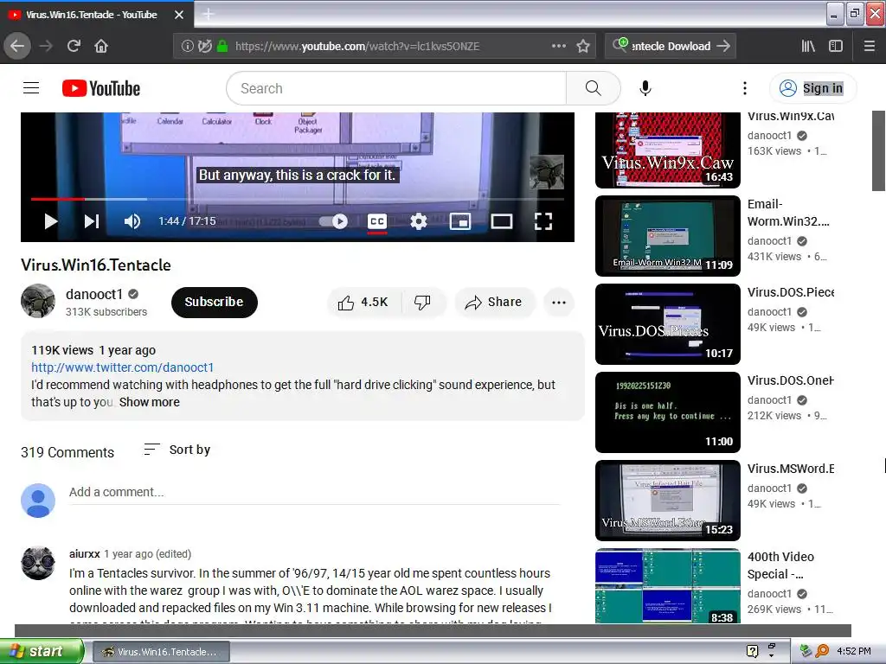886x664 pixels.
Task: Open page actions ellipsis in address bar
Action: pyautogui.click(x=559, y=46)
